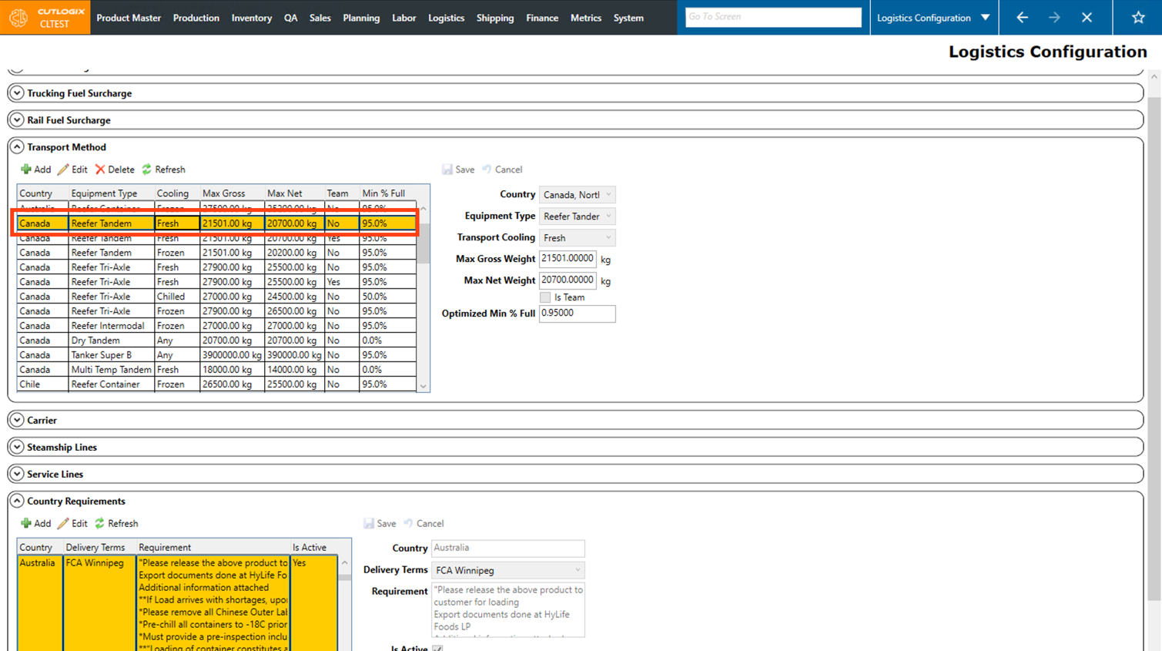Open the Transport Cooling dropdown
The height and width of the screenshot is (651, 1162).
click(577, 238)
